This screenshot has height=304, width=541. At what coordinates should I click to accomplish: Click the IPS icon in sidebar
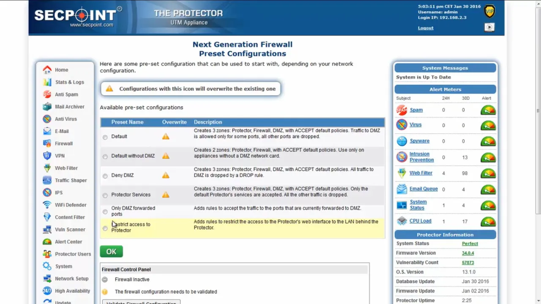[x=47, y=192]
